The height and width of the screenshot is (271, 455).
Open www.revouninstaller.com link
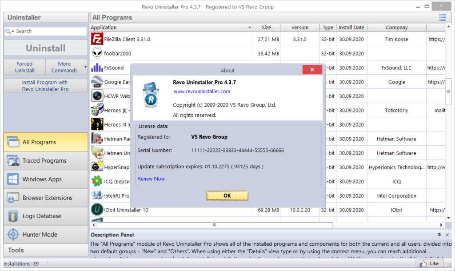point(202,92)
